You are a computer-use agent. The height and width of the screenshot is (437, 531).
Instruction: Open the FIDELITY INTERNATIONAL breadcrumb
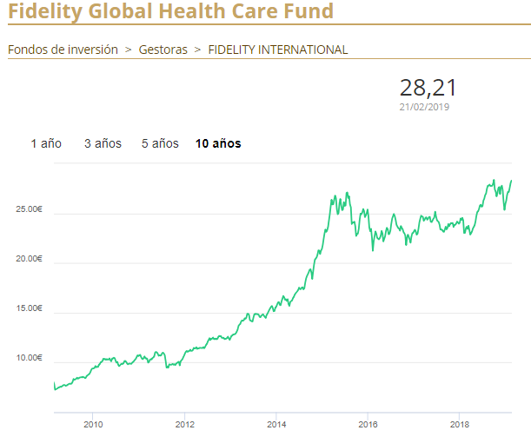pos(277,50)
